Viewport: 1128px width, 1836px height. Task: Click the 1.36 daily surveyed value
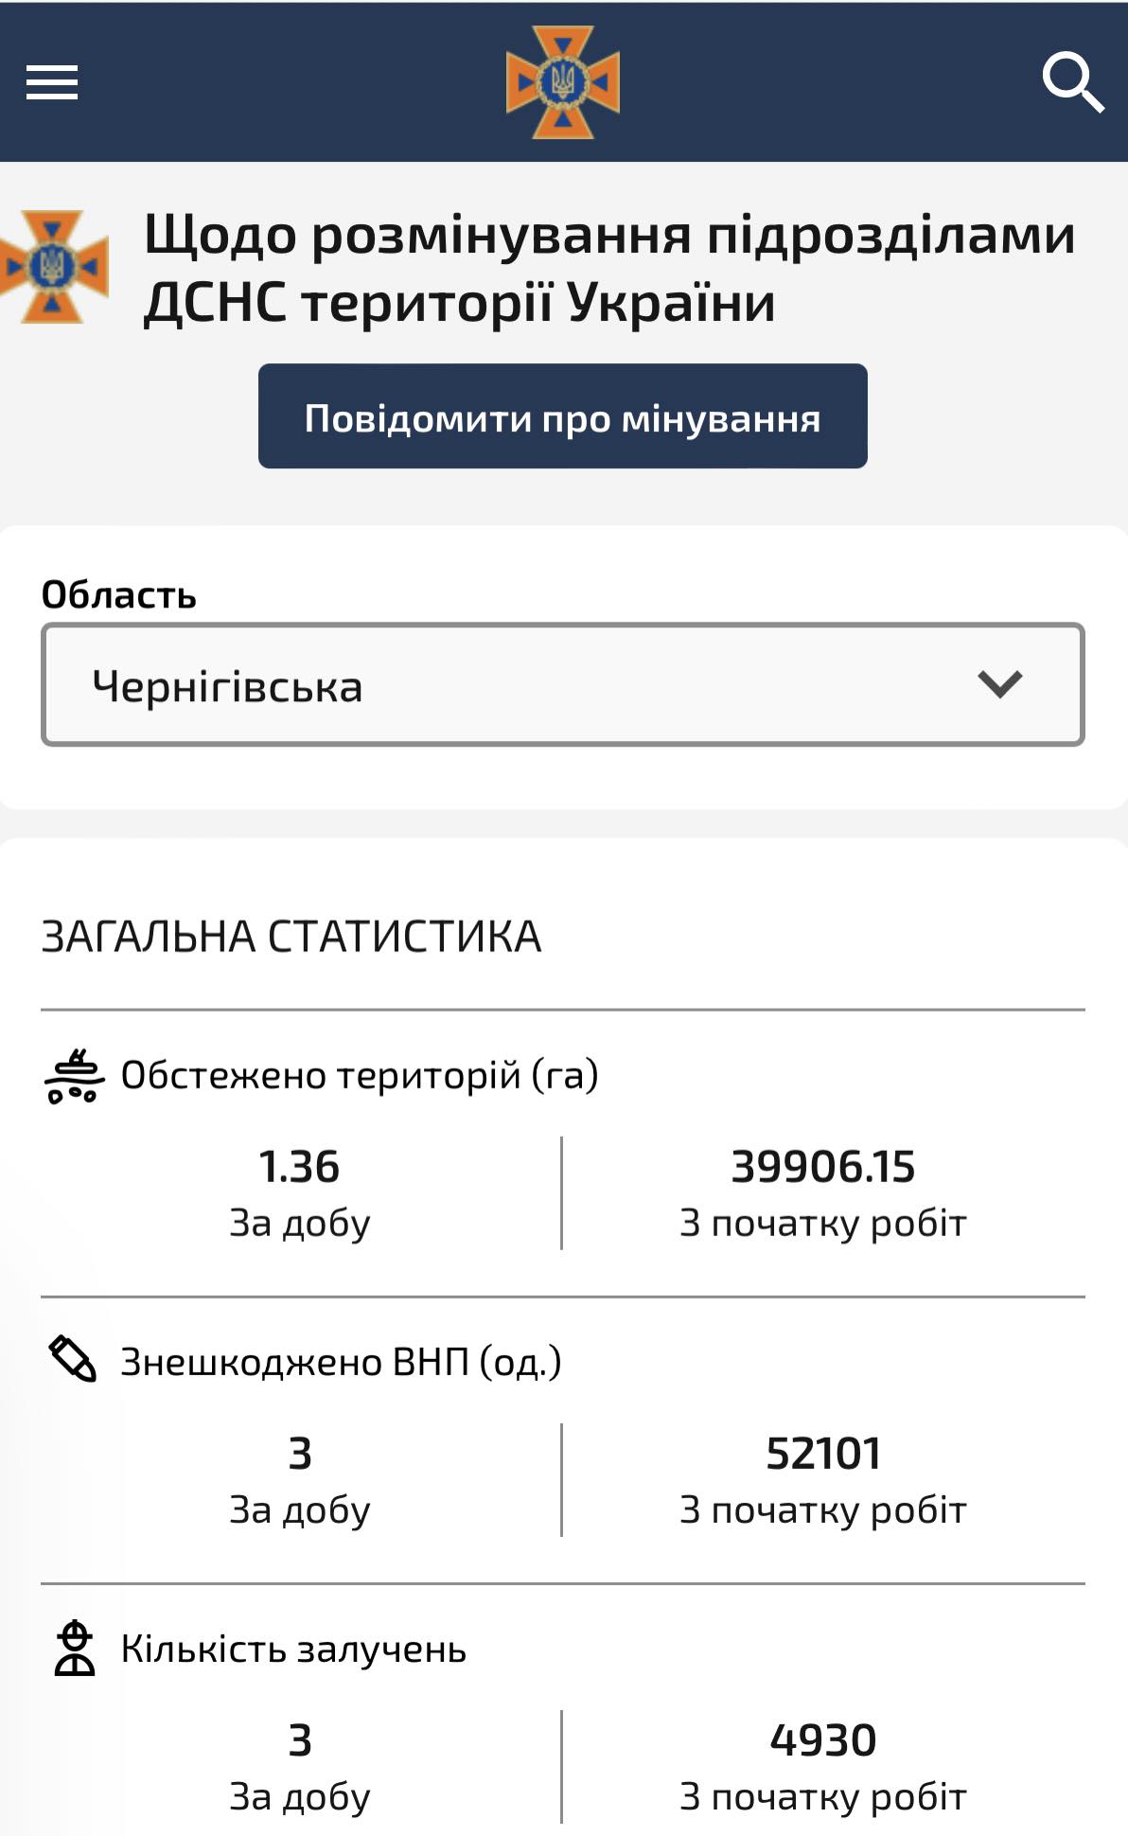click(299, 1167)
